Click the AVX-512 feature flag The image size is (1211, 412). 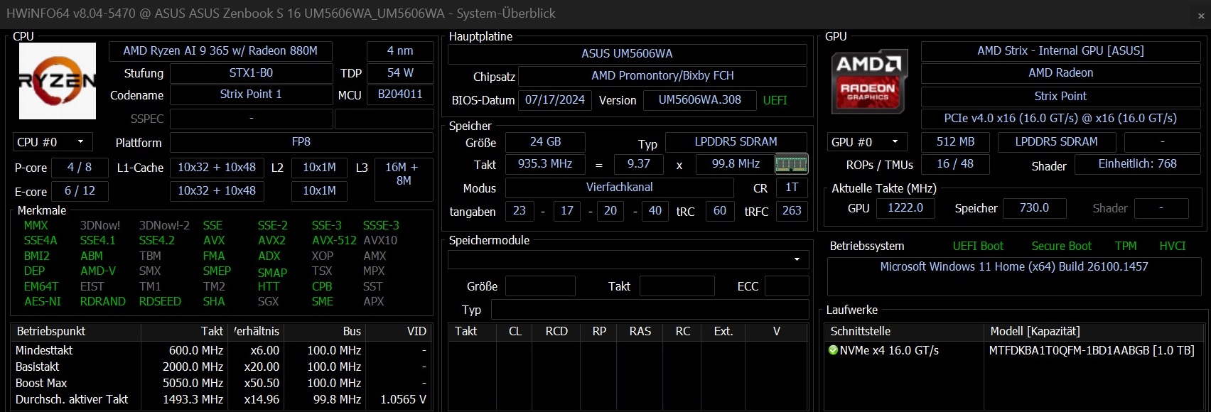[334, 241]
